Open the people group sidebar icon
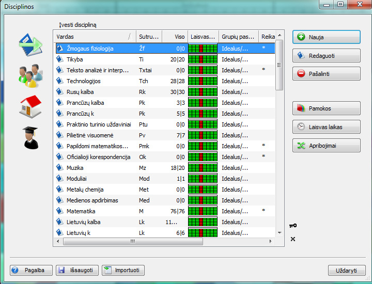This screenshot has width=372, height=284. [30, 76]
